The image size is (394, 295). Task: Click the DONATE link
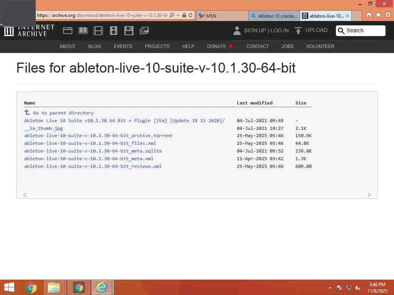(x=220, y=46)
